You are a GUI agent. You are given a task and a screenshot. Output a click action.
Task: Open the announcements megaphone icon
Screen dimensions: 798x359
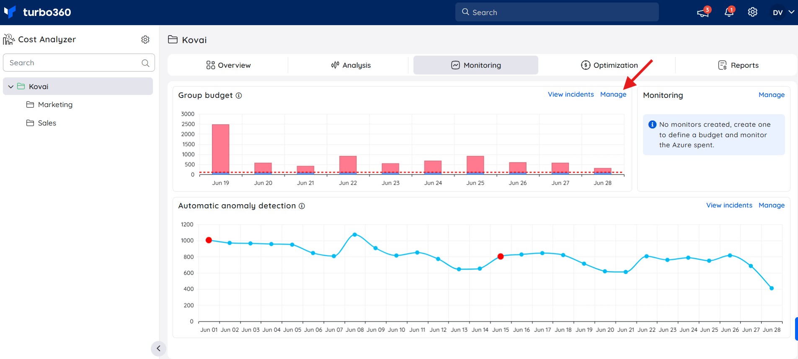[x=702, y=13]
